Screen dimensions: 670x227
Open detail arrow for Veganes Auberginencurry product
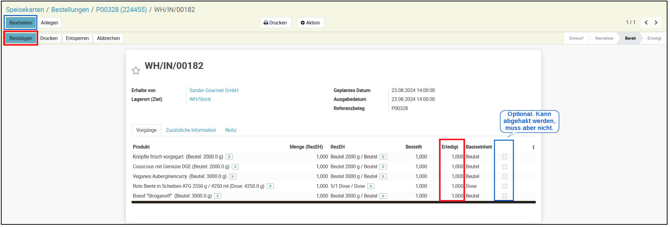pos(233,176)
